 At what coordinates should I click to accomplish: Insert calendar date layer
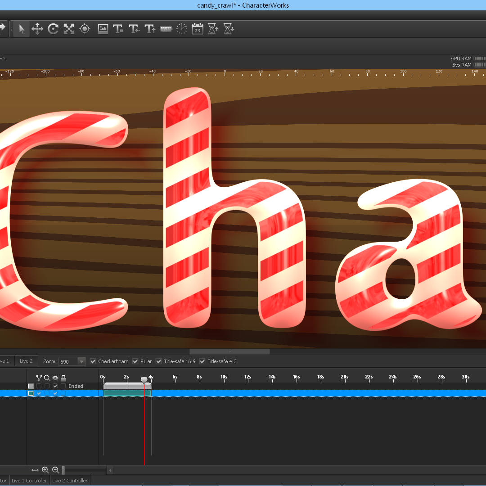[x=198, y=29]
